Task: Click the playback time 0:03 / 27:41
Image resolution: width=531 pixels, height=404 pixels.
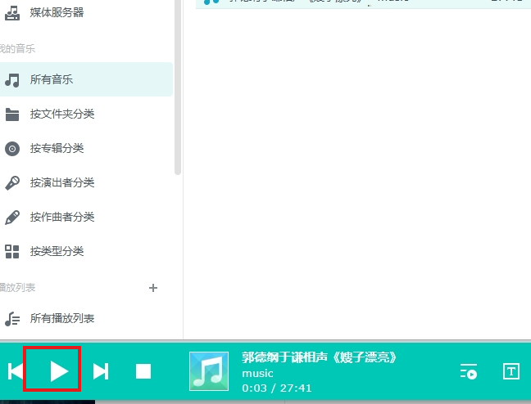Action: (x=277, y=388)
